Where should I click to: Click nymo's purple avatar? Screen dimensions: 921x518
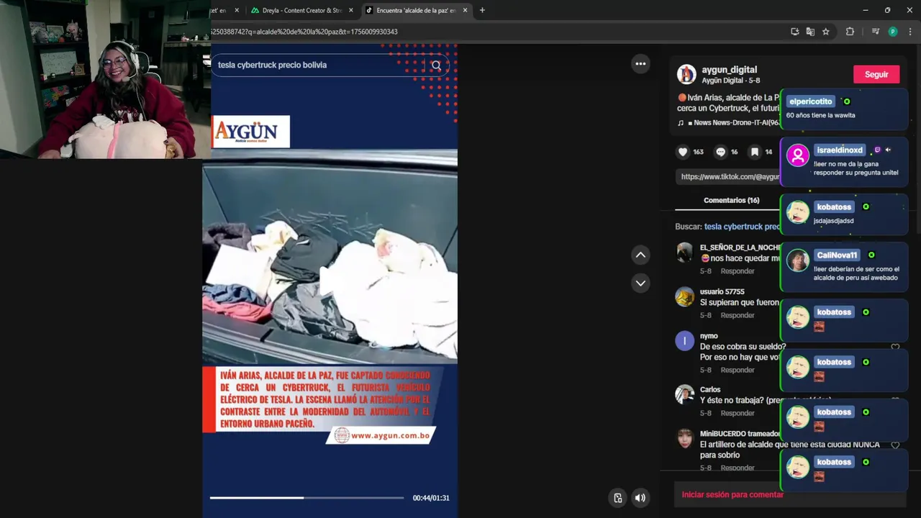(x=684, y=341)
